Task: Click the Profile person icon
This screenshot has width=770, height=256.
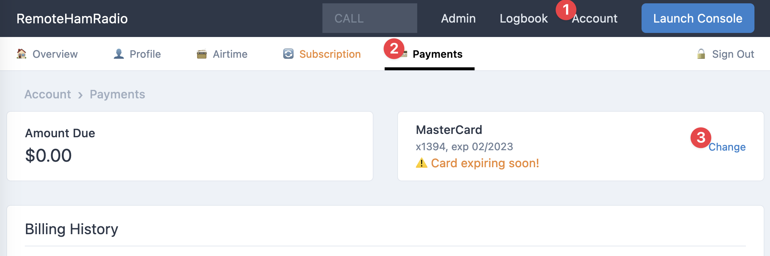Action: (x=119, y=54)
